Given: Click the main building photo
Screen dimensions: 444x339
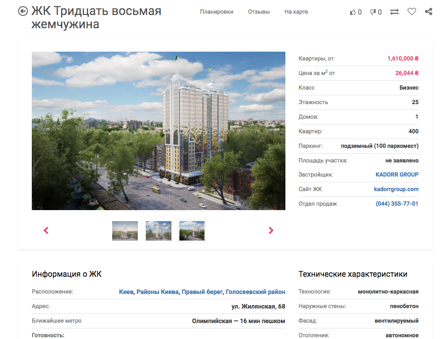Looking at the screenshot, I should [x=159, y=131].
